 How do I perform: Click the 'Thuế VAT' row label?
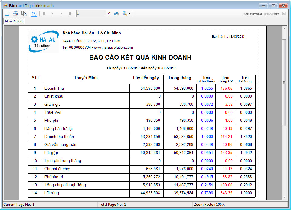point(53,112)
